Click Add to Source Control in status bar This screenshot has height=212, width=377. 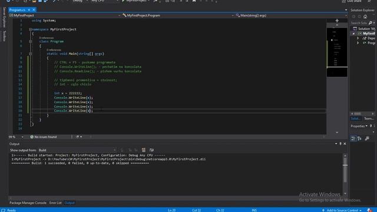pyautogui.click(x=342, y=210)
